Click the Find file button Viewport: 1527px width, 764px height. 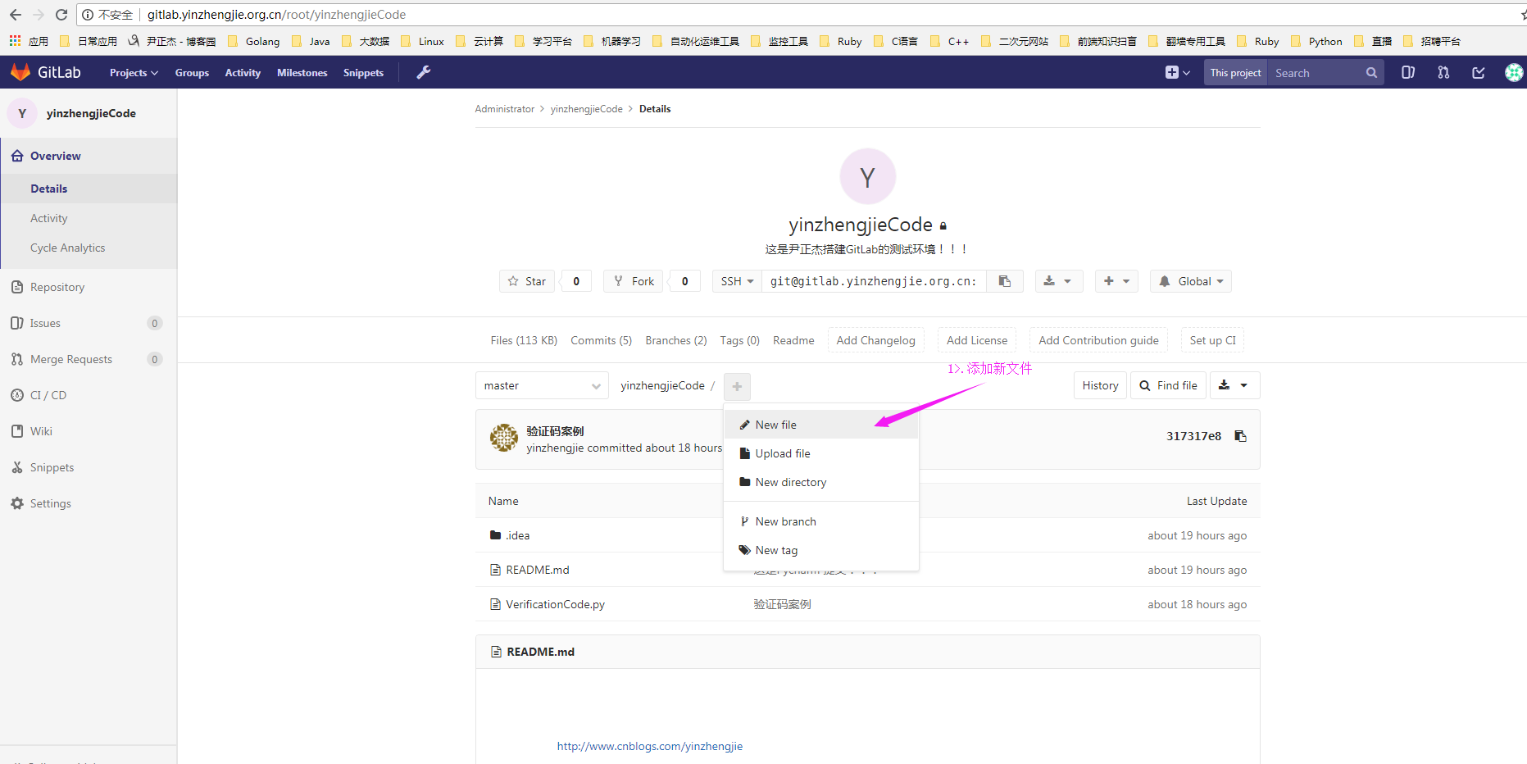(x=1169, y=385)
